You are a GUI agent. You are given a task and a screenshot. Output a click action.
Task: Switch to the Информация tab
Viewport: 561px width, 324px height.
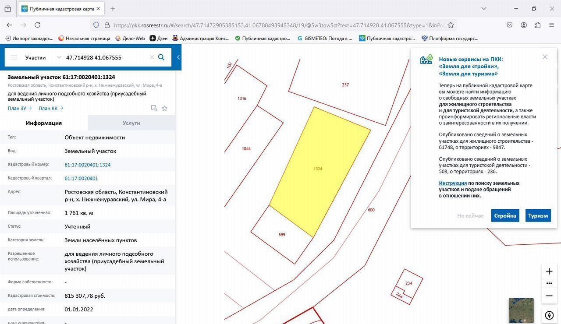click(44, 123)
